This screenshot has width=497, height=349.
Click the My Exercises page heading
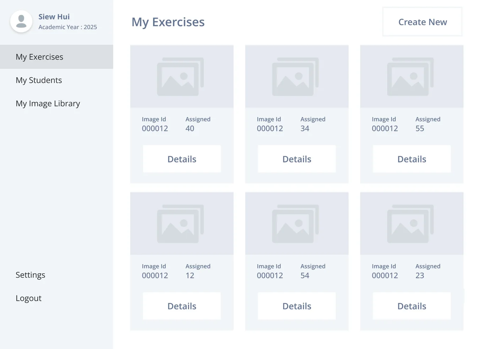point(168,22)
